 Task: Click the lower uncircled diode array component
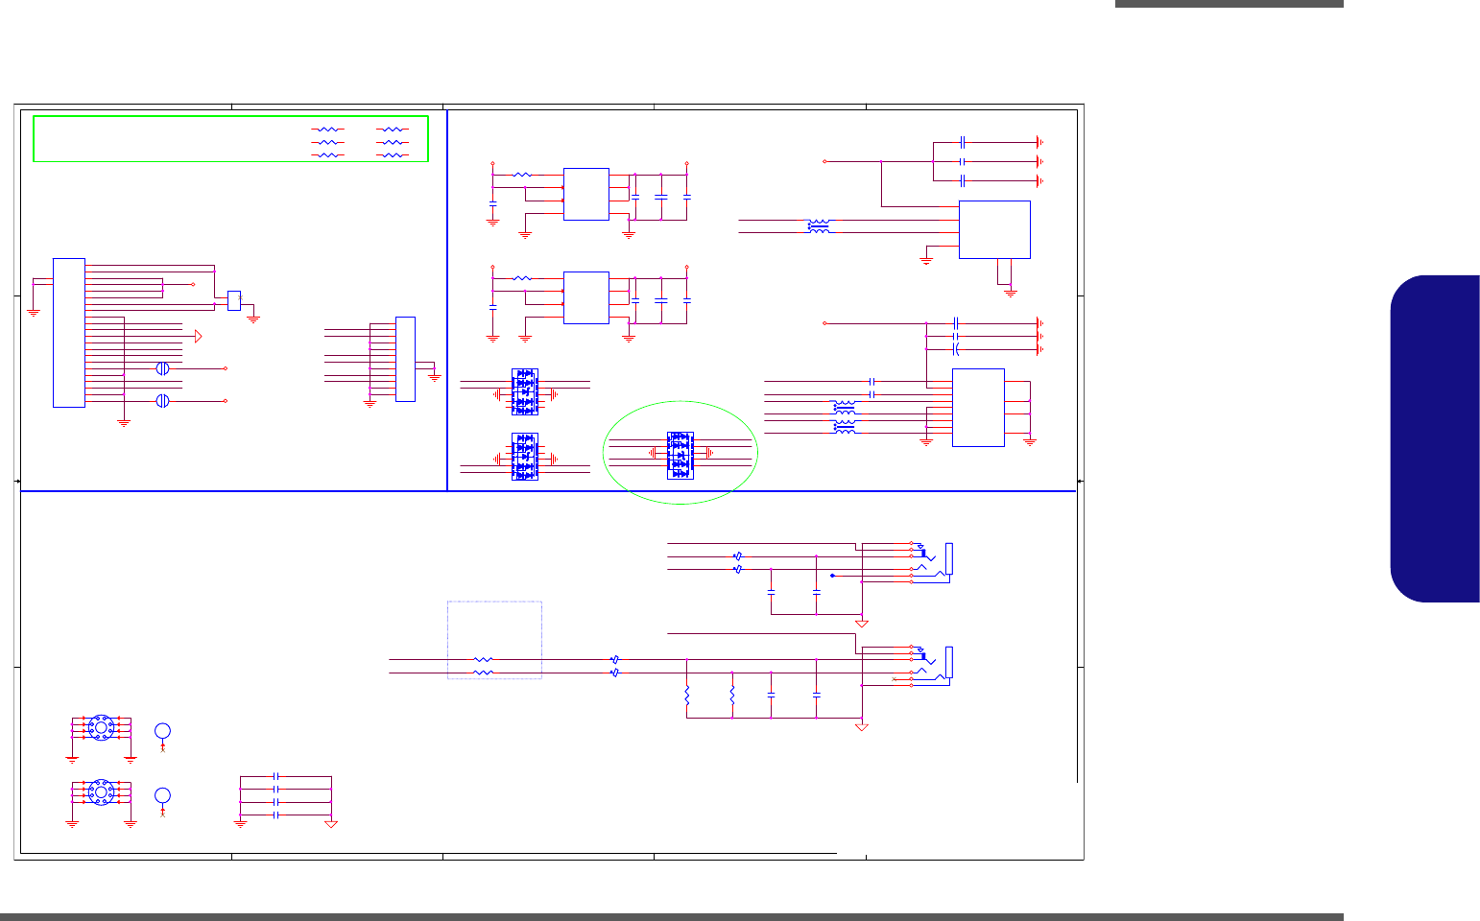tap(525, 457)
